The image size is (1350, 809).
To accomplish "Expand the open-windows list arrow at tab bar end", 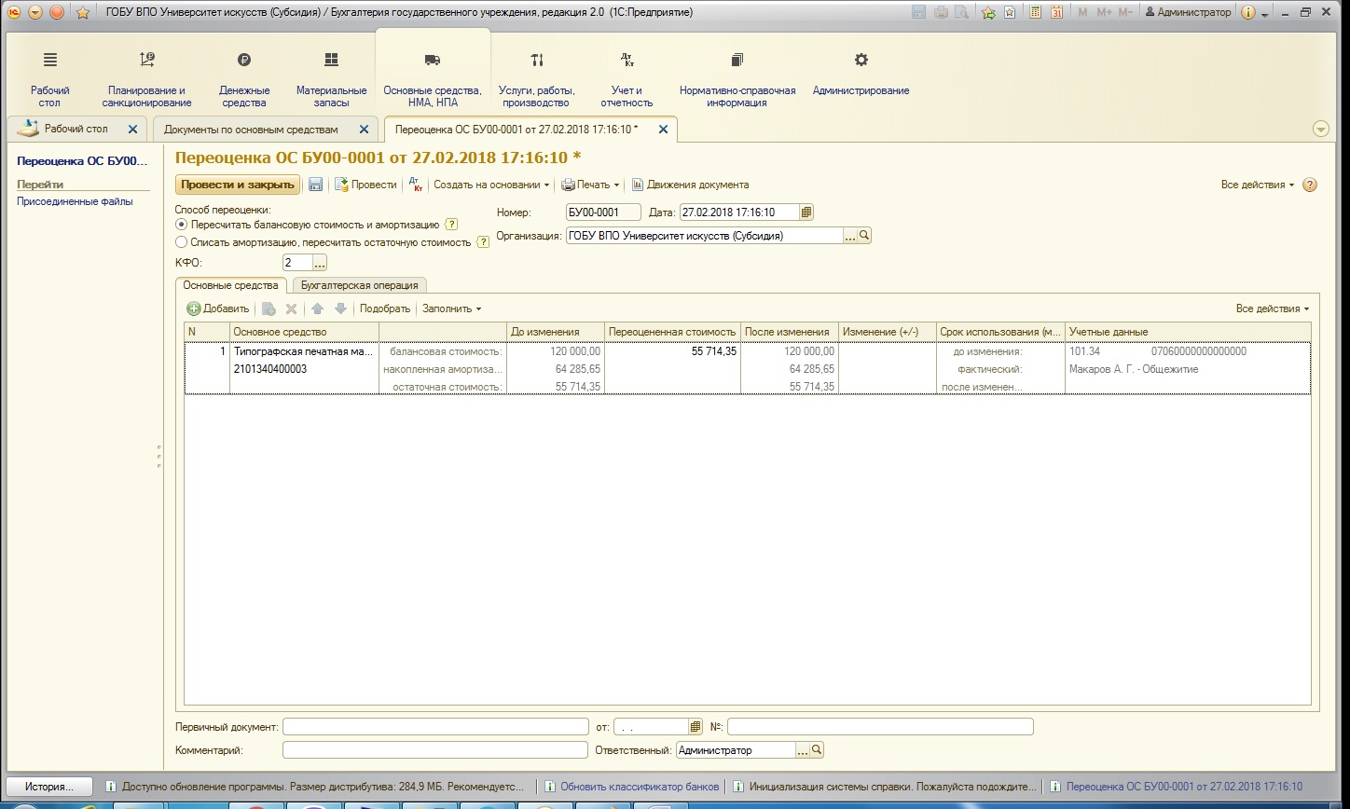I will coord(1320,130).
